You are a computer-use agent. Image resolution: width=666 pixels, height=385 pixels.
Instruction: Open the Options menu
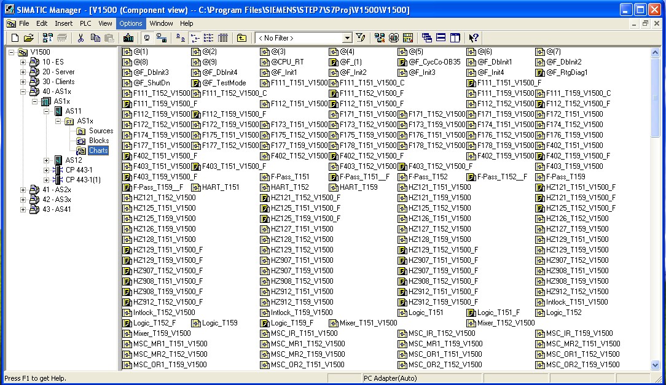[130, 23]
